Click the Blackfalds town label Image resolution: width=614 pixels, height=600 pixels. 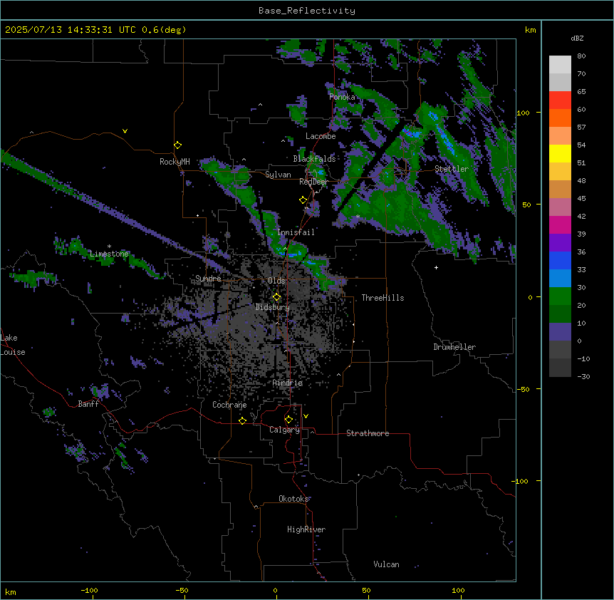click(314, 159)
